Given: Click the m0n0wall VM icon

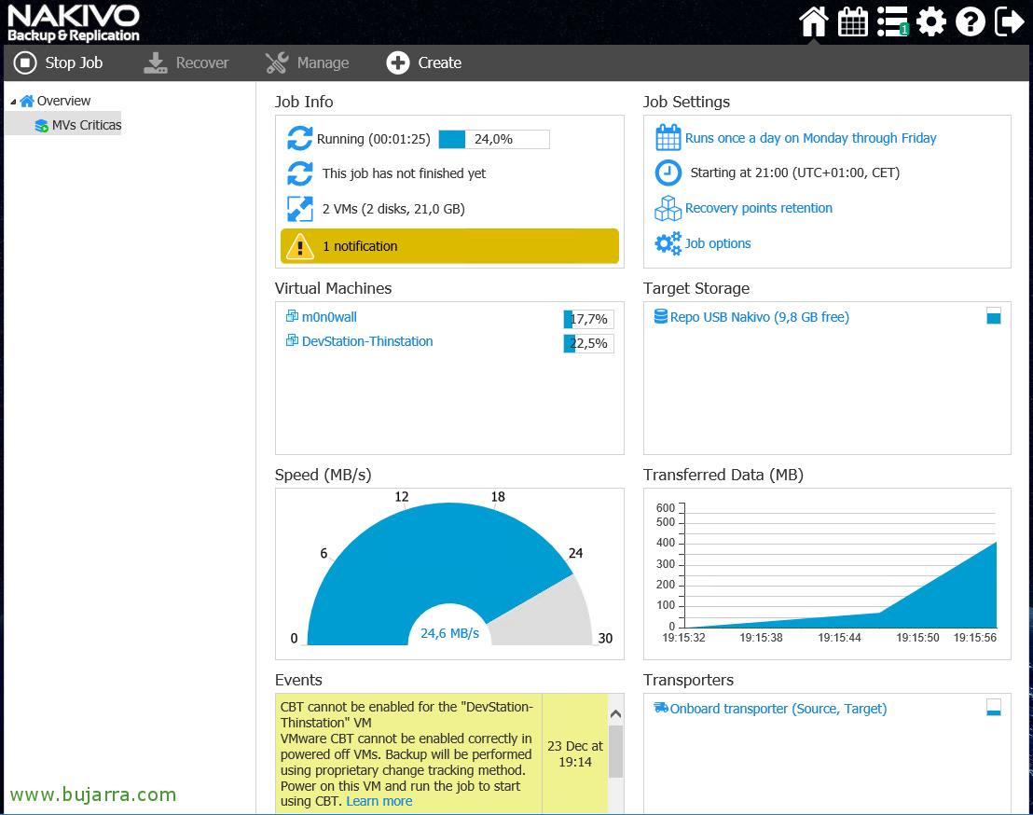Looking at the screenshot, I should [x=292, y=316].
